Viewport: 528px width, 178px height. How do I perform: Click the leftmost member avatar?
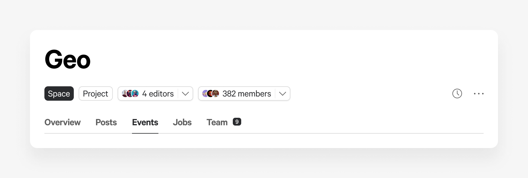pos(205,93)
